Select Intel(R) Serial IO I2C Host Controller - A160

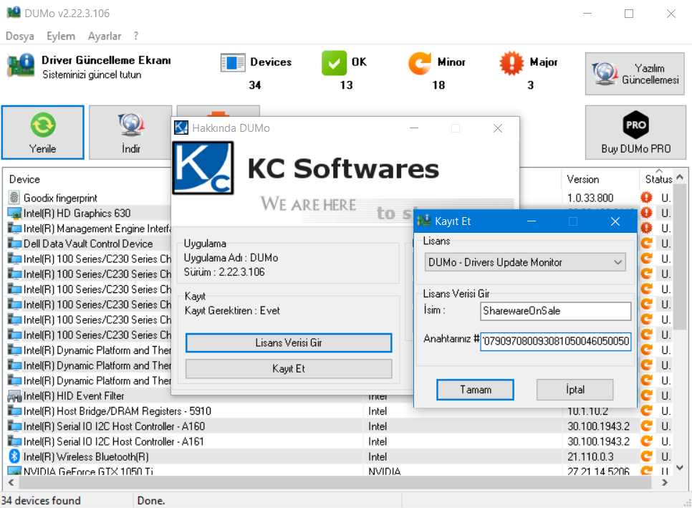tap(114, 426)
